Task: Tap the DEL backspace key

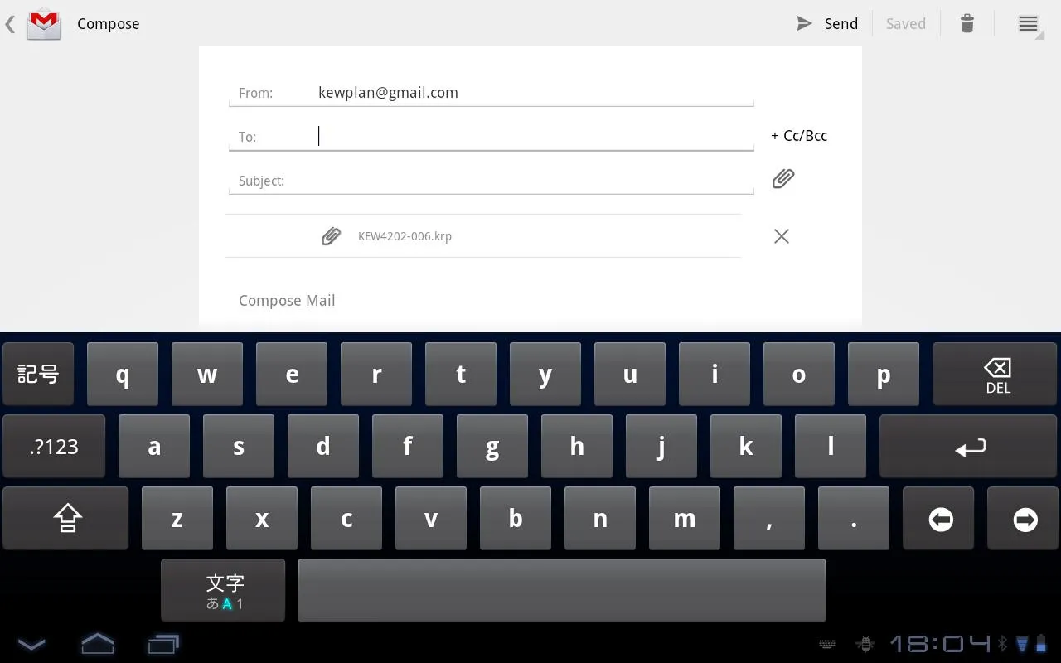Action: pos(996,374)
